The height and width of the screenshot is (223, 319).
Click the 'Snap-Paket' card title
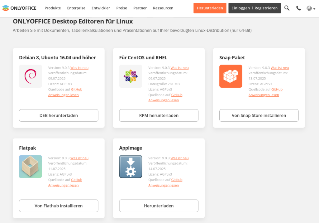click(232, 58)
